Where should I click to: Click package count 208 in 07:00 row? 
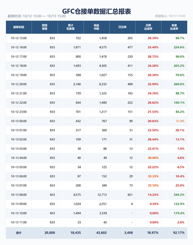[x=78, y=186]
